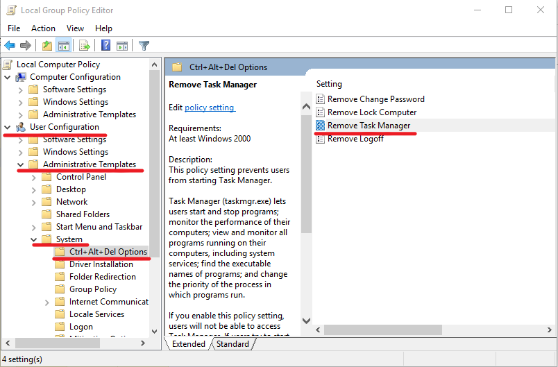558x367 pixels.
Task: Collapse the System tree node
Action: point(34,239)
